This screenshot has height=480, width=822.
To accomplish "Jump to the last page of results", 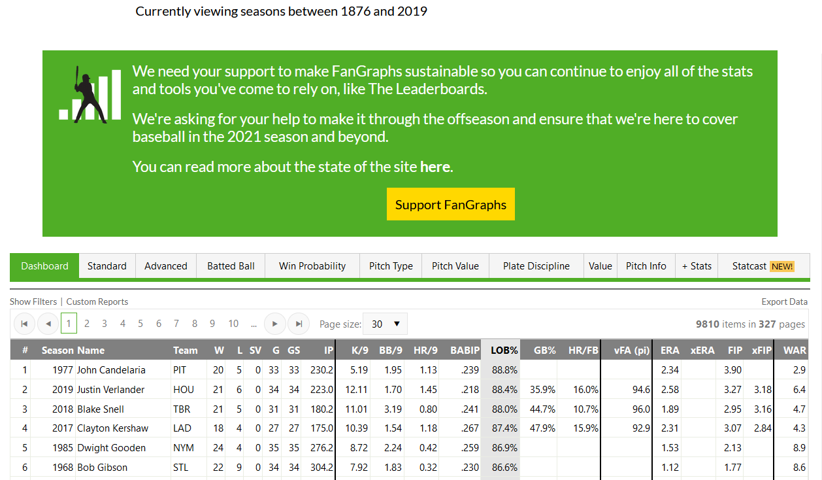I will pyautogui.click(x=299, y=324).
